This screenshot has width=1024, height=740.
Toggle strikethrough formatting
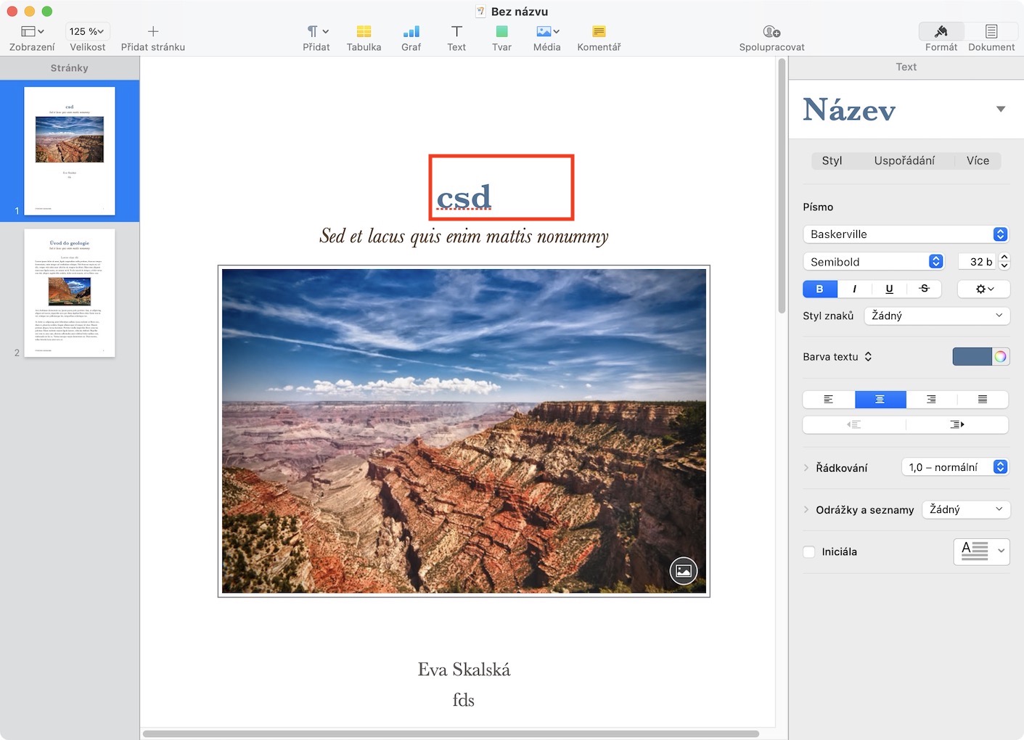point(924,289)
